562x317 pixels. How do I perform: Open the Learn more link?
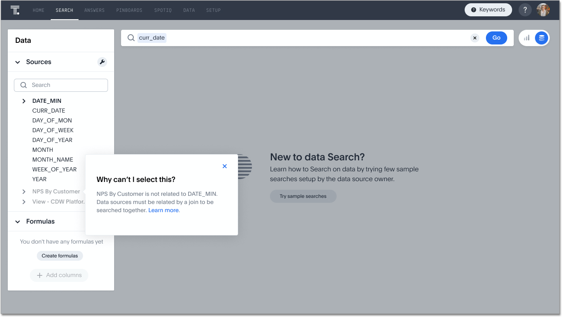tap(163, 210)
